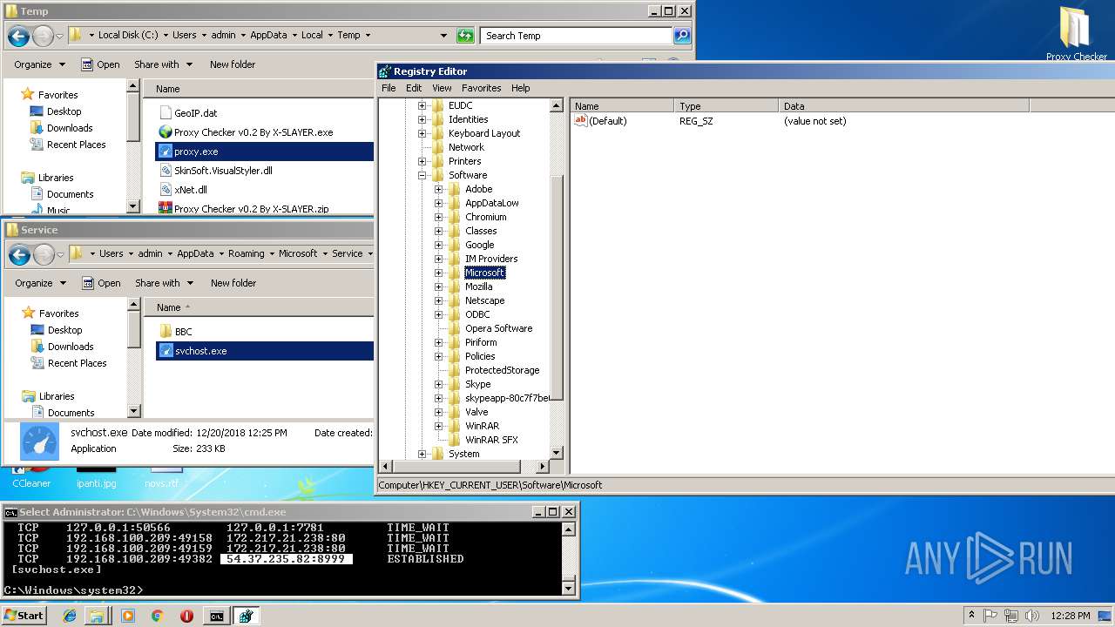Screen dimensions: 1115x627
Task: Open the BBC folder in Service window
Action: click(x=183, y=332)
